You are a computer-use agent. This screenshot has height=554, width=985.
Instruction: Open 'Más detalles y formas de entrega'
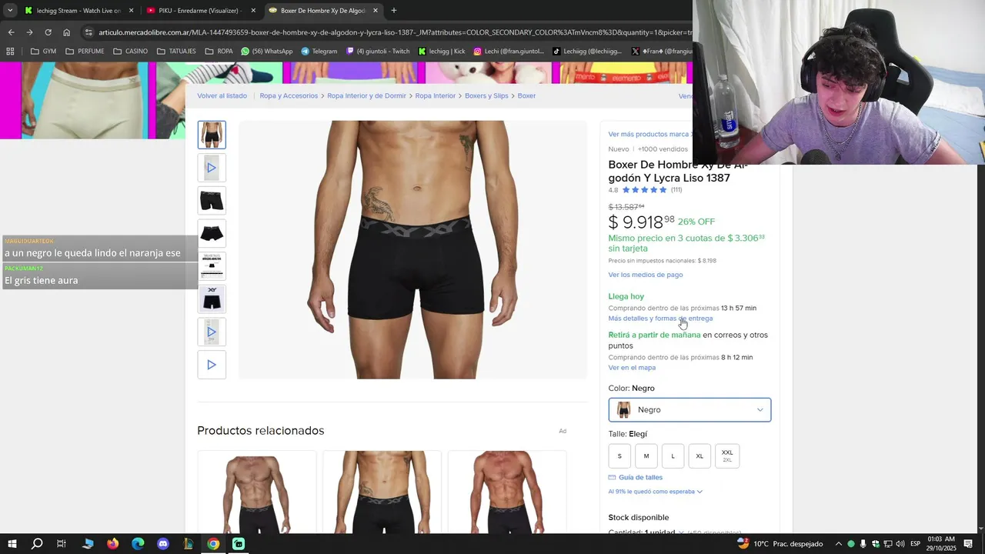(x=660, y=319)
